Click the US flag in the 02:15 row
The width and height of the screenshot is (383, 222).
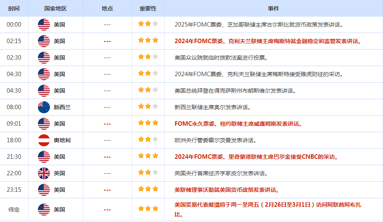point(44,41)
